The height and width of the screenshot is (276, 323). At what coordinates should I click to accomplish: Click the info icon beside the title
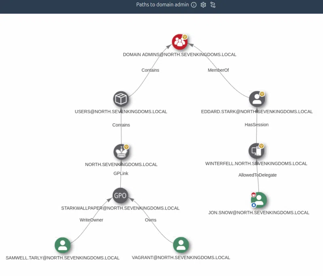pos(194,5)
